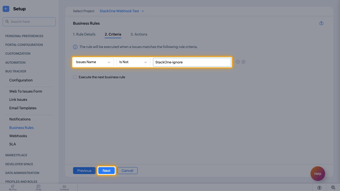Open SLA in the sidebar
This screenshot has width=340, height=191.
coord(12,144)
